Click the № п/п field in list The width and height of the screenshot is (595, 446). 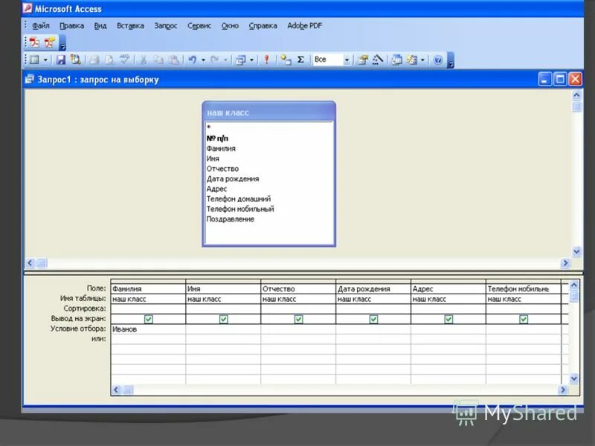217,138
